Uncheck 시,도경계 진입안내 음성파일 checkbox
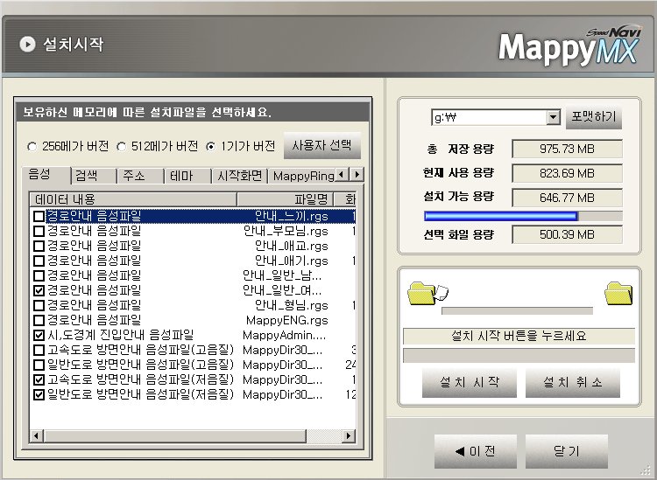The height and width of the screenshot is (480, 657). tap(39, 335)
